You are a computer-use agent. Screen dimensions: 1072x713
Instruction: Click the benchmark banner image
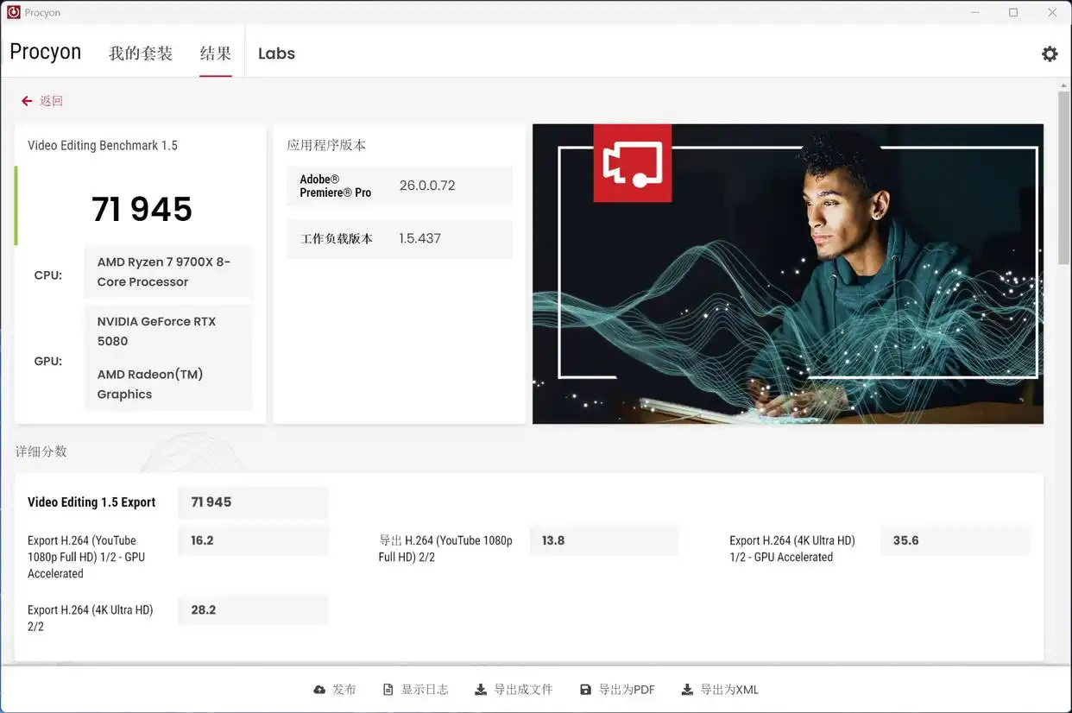point(787,274)
